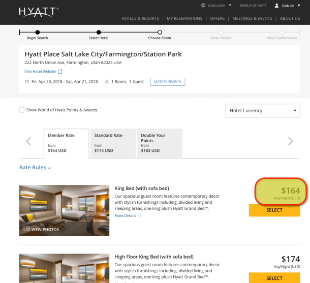The image size is (310, 283).
Task: Open the Language dropdown arrow
Action: pyautogui.click(x=230, y=6)
